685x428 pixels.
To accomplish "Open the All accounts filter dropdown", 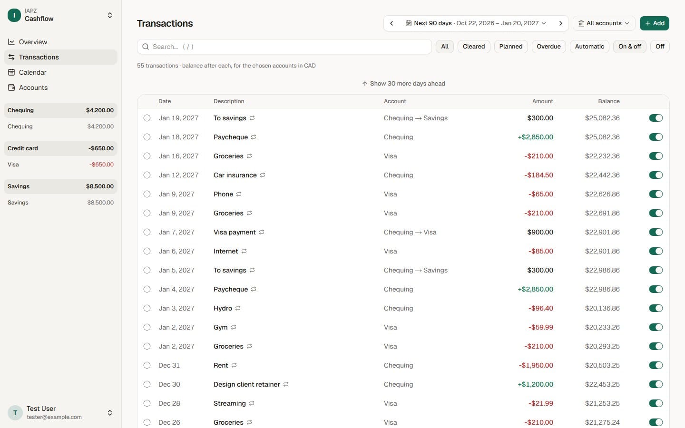I will pyautogui.click(x=604, y=23).
